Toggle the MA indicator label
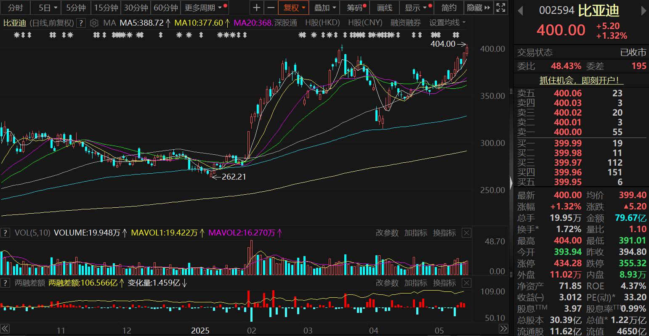 click(109, 23)
